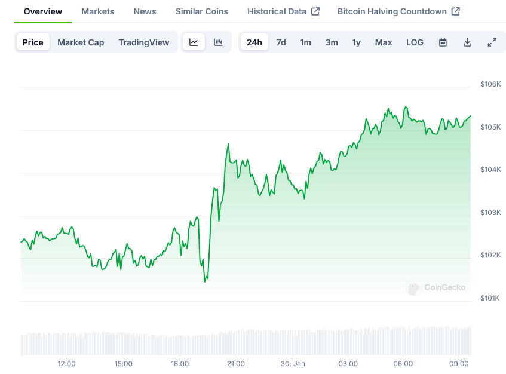Switch to candlestick chart icon

218,42
